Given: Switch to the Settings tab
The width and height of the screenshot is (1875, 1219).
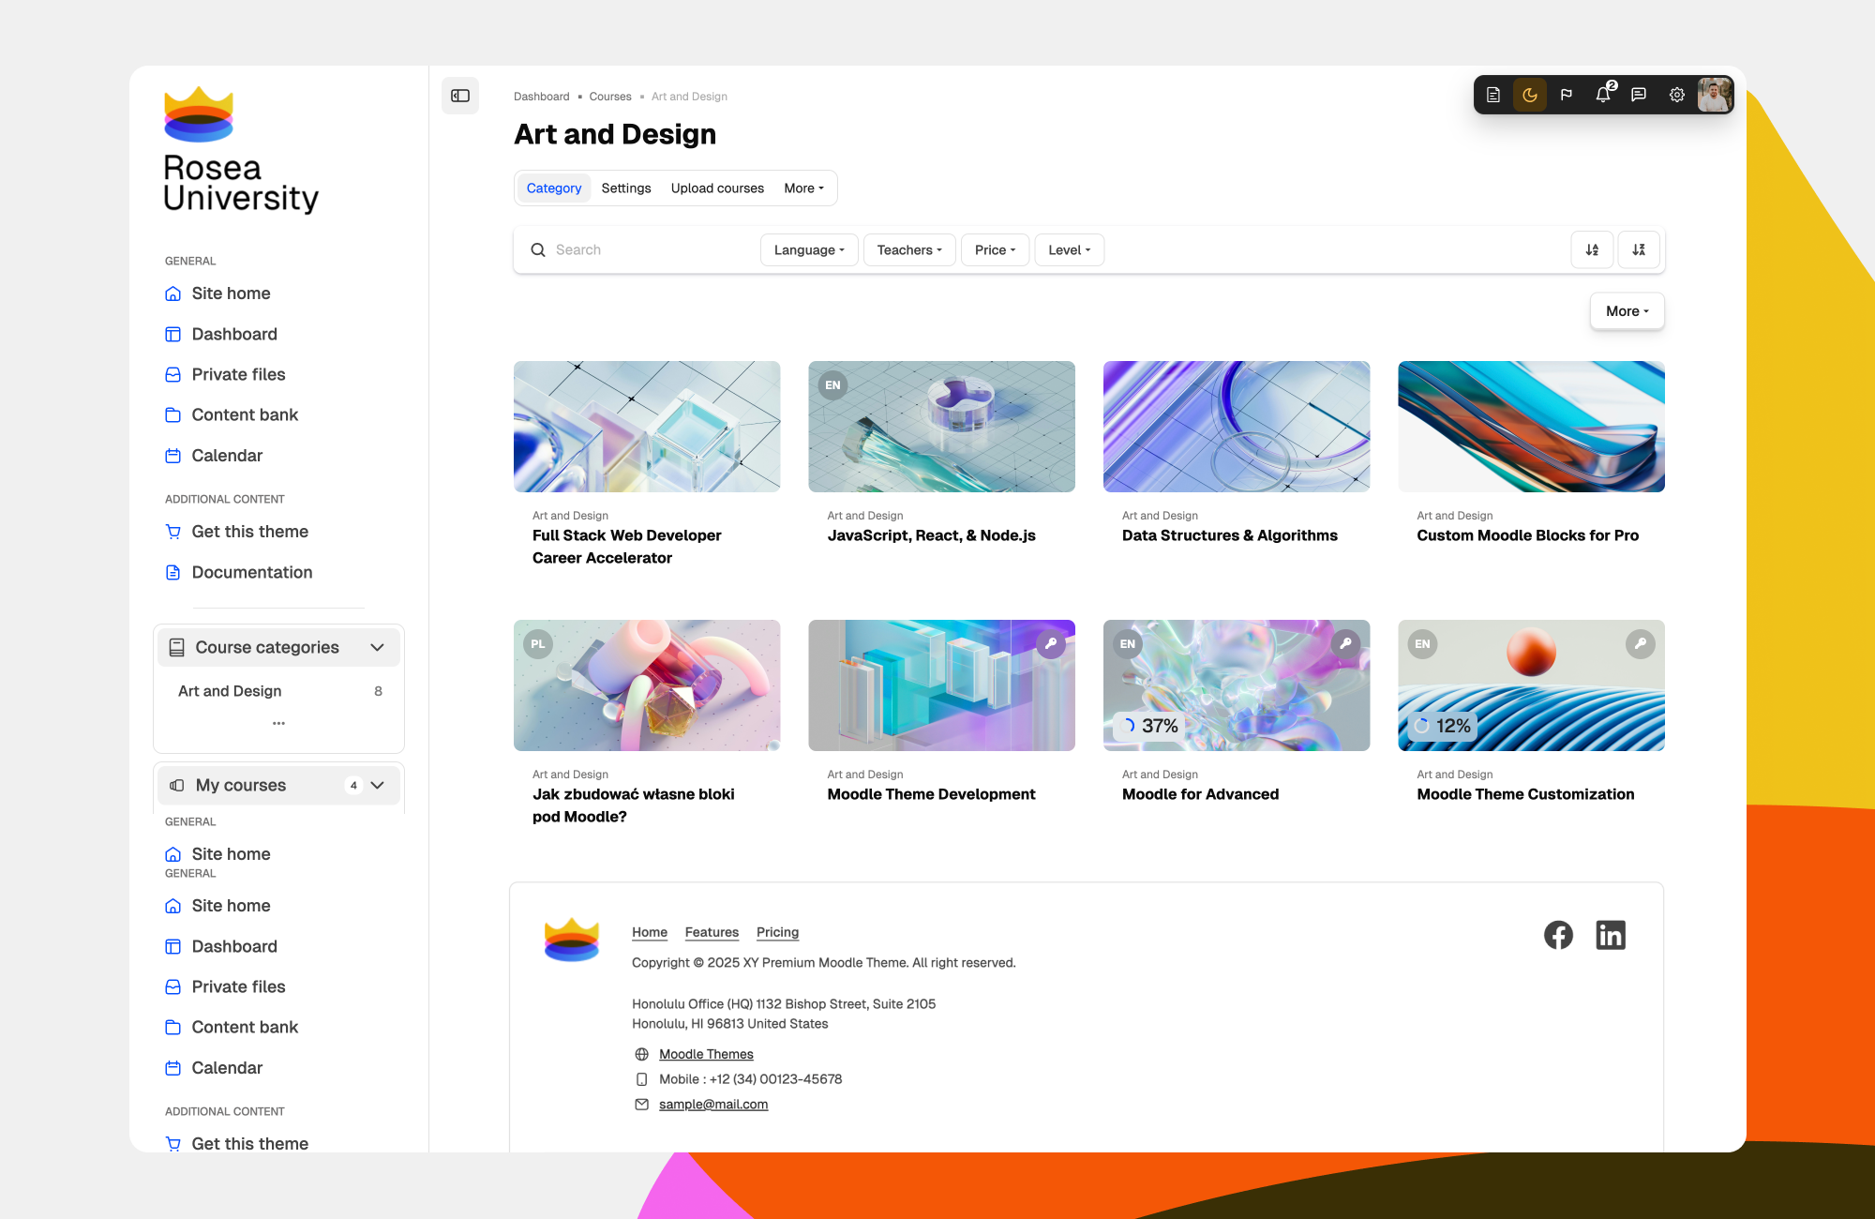Looking at the screenshot, I should click(x=626, y=188).
